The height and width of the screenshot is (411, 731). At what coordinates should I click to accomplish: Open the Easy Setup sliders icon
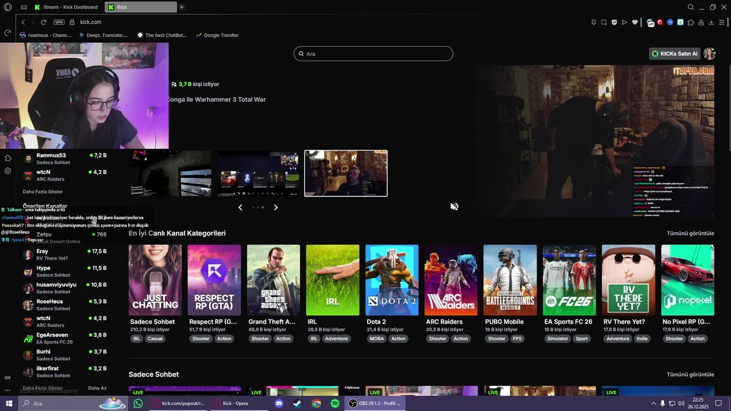[x=722, y=22]
